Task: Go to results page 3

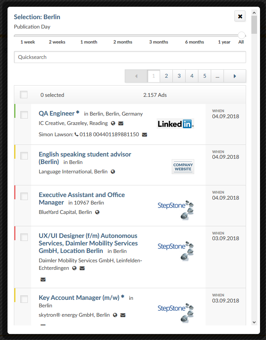Action: tap(179, 76)
